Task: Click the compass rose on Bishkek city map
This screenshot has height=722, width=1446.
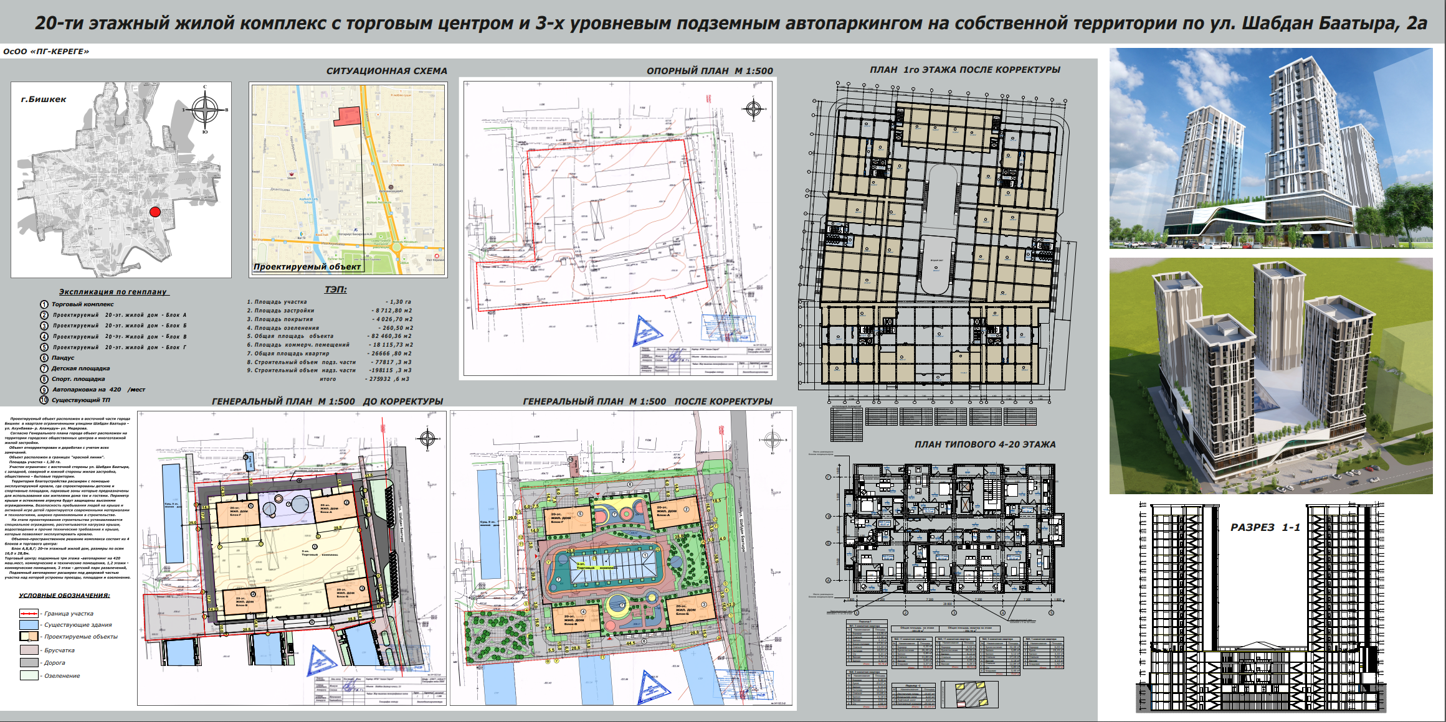Action: click(x=205, y=110)
